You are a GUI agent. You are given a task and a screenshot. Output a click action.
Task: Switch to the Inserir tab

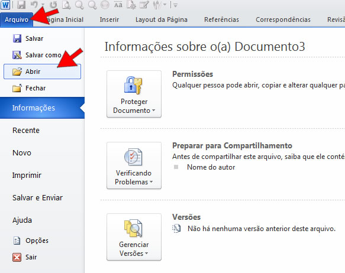(109, 19)
